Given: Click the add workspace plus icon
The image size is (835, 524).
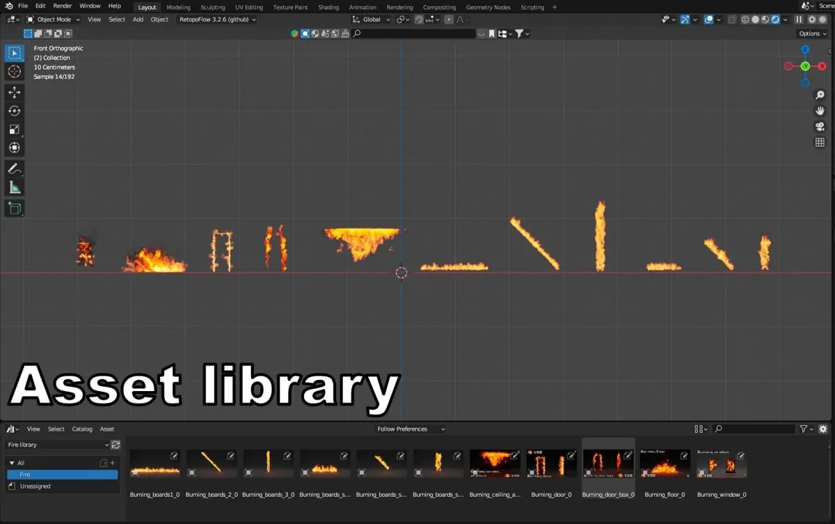Looking at the screenshot, I should (x=555, y=7).
